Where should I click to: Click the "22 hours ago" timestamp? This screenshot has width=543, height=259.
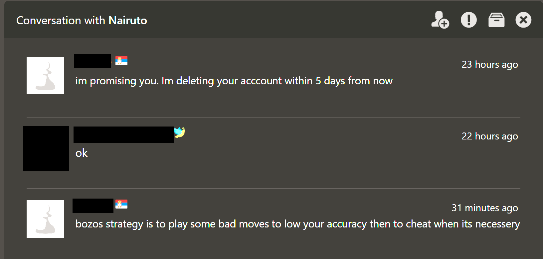point(489,136)
